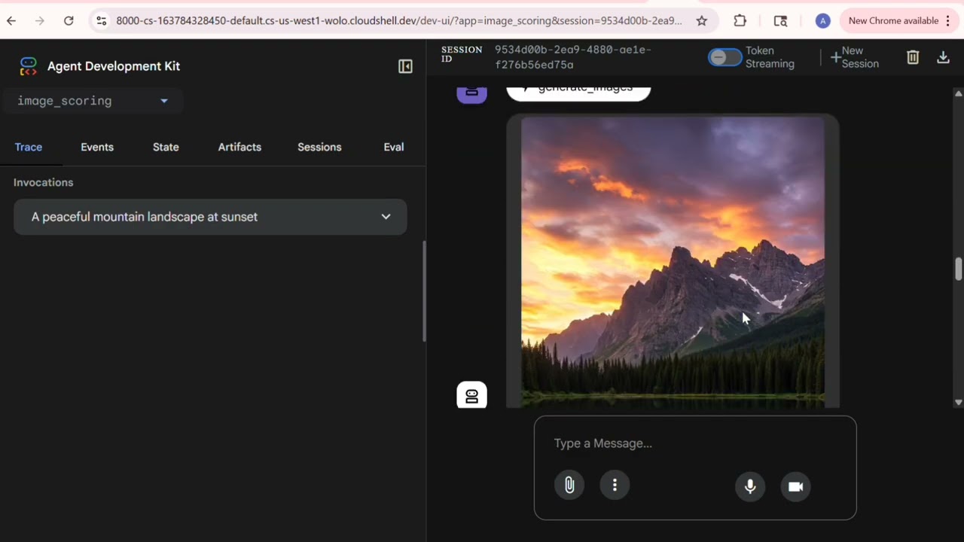Screen dimensions: 964x542
Task: Bookmark this page with star icon
Action: tap(702, 21)
